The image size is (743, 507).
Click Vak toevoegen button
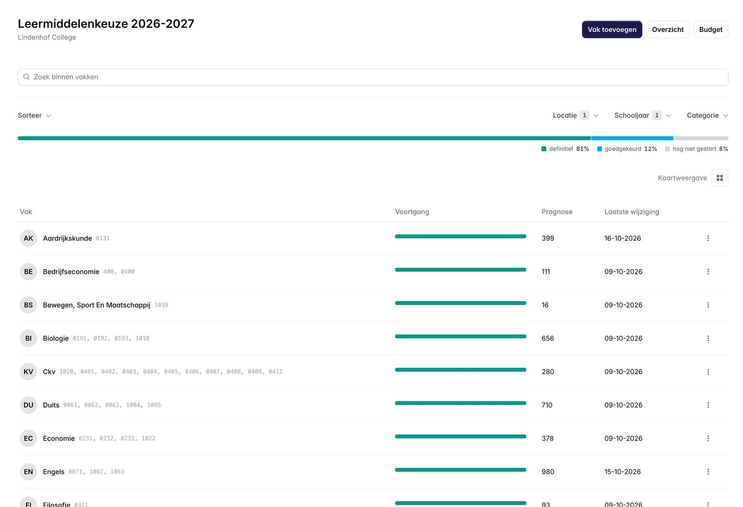[612, 30]
